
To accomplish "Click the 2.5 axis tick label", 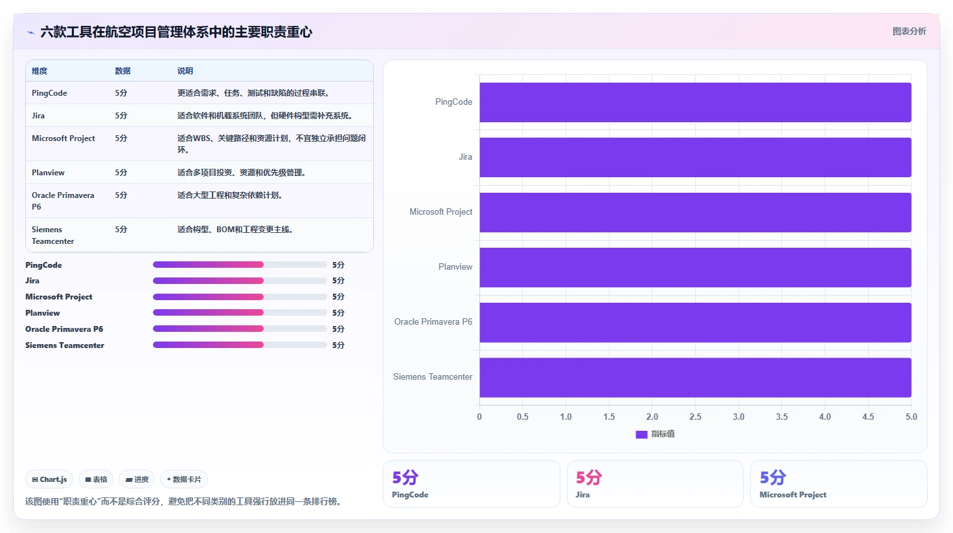I will tap(695, 417).
